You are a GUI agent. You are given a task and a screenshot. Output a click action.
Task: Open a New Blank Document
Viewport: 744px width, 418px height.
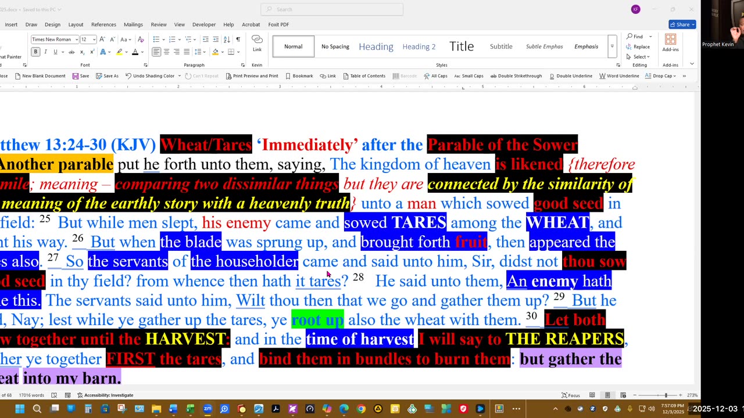(40, 76)
